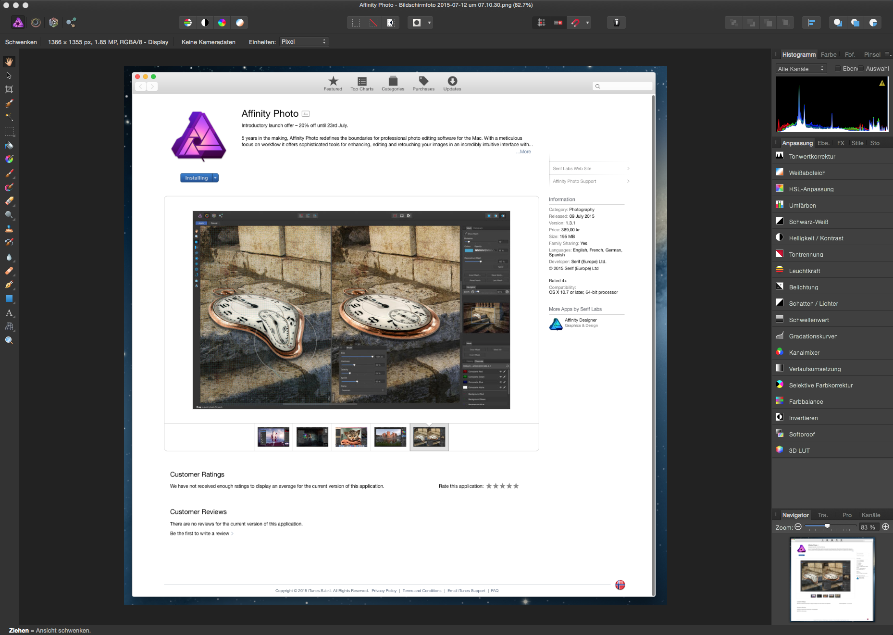This screenshot has height=635, width=893.
Task: Add a Selektive Farbkorrektur adjustment
Action: (x=832, y=385)
